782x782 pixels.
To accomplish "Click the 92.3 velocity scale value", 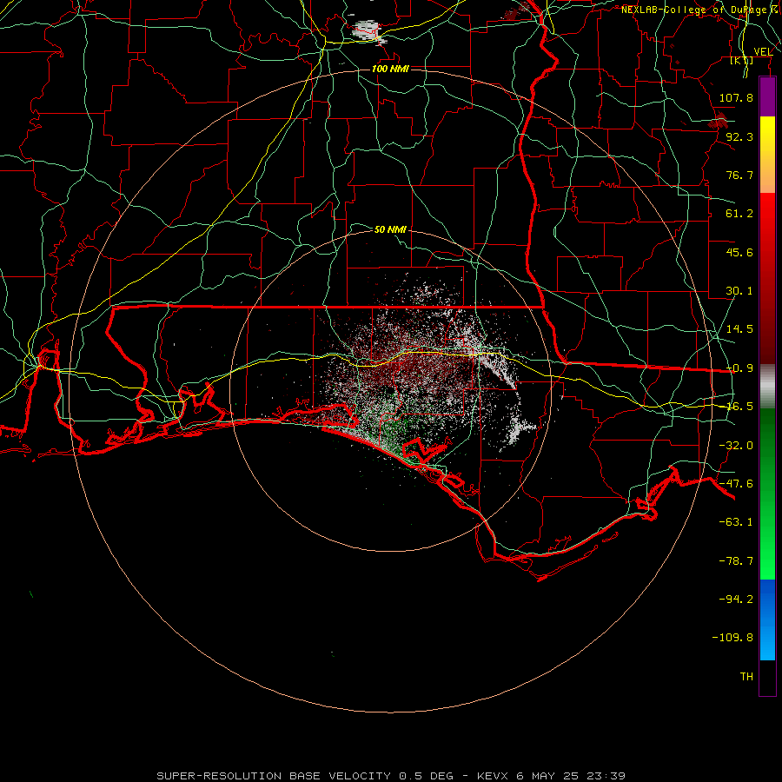I will tap(739, 136).
